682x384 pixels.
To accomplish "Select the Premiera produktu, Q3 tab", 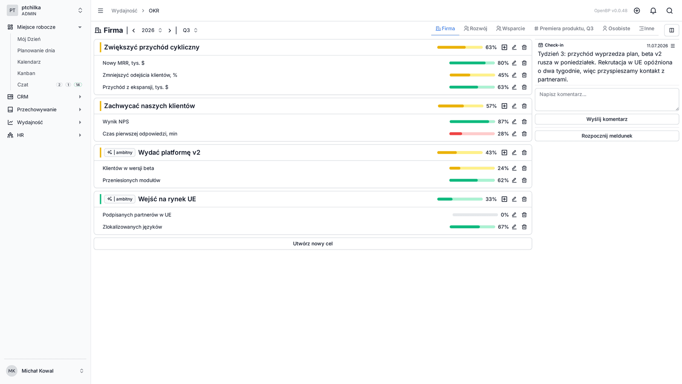I will (564, 29).
